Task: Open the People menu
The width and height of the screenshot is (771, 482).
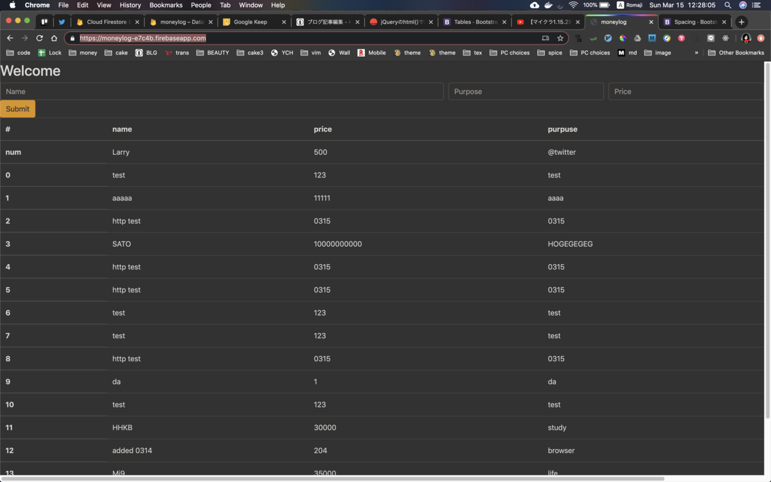Action: [x=201, y=5]
